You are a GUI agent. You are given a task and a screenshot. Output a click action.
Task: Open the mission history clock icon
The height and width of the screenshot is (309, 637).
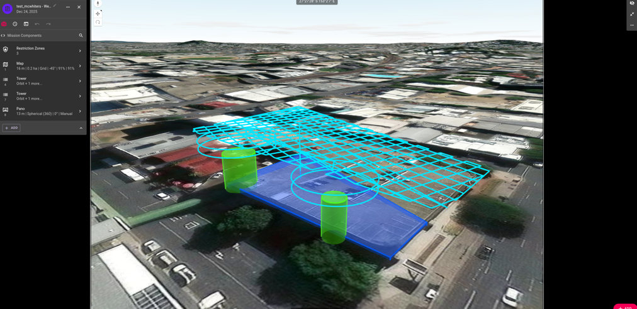pyautogui.click(x=15, y=24)
